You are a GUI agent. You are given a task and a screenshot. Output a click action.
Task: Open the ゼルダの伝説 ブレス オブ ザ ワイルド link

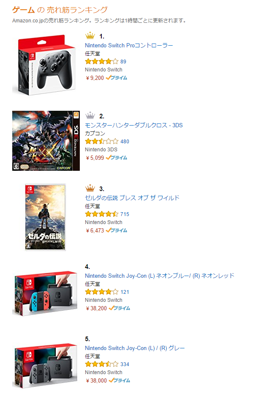pos(132,198)
